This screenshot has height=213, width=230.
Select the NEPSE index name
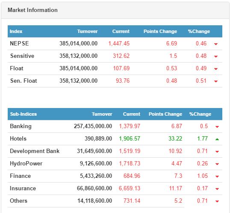point(19,44)
